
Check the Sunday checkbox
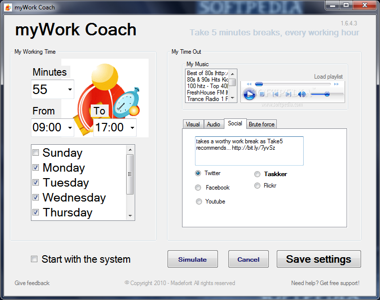pyautogui.click(x=35, y=153)
